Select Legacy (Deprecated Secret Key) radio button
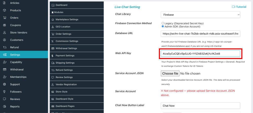The height and width of the screenshot is (113, 253). pos(163,23)
